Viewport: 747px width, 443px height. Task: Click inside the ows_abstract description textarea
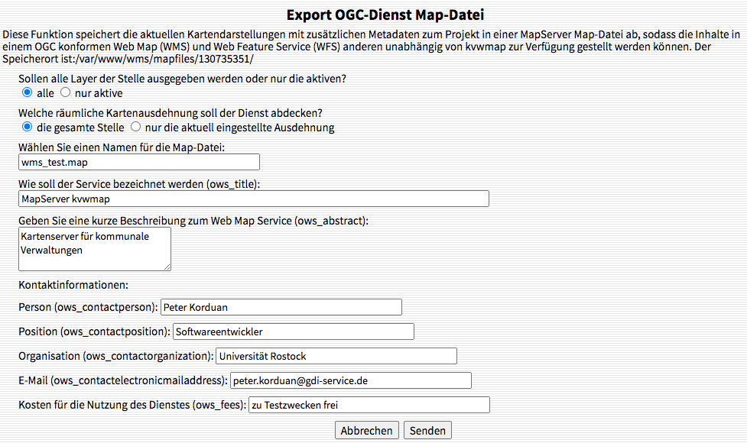coord(94,248)
